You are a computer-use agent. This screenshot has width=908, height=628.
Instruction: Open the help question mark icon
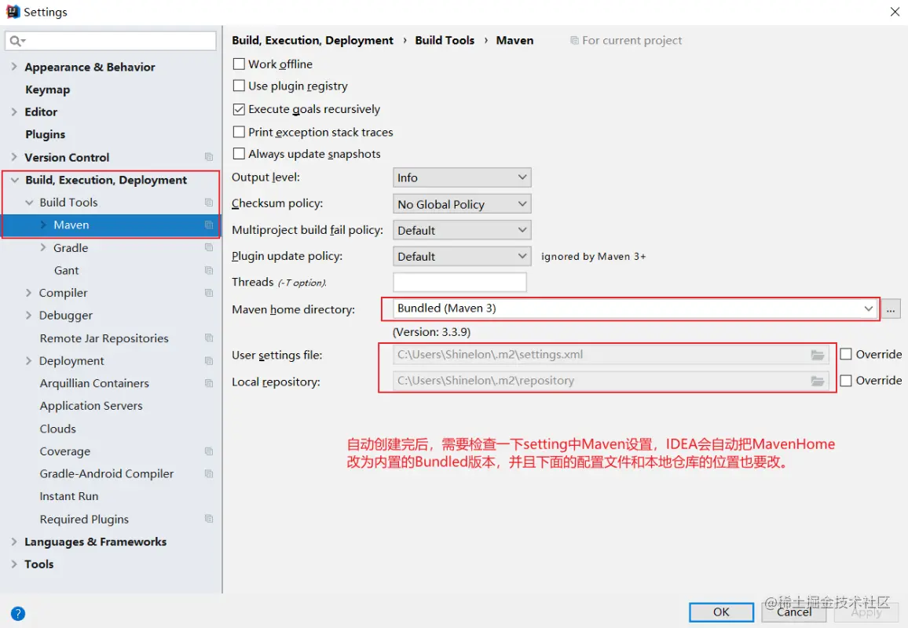[18, 614]
